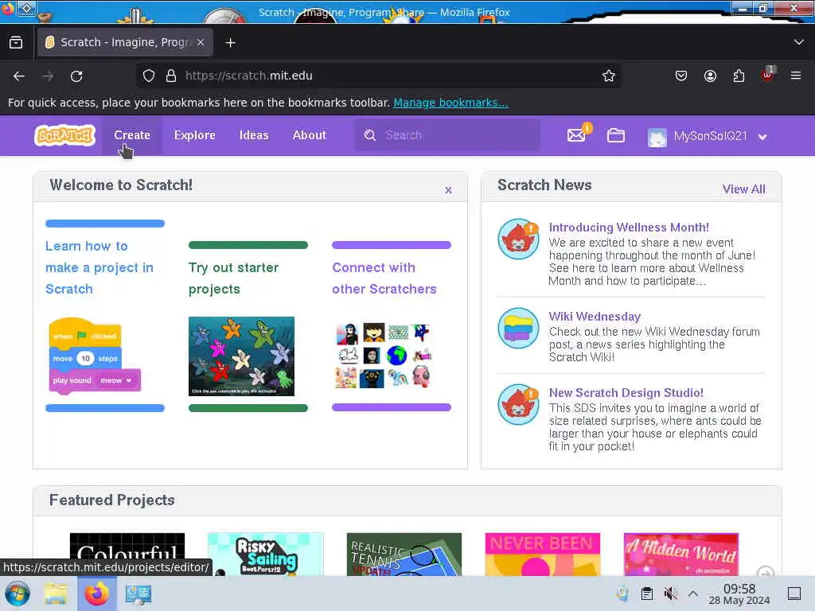Open the Create menu item
This screenshot has width=815, height=611.
[132, 135]
